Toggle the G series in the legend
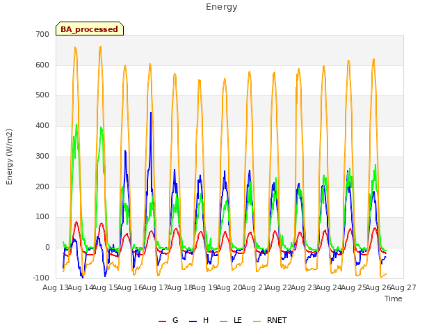 pos(168,320)
